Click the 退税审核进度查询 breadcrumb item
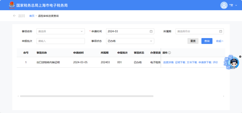 pos(48,16)
